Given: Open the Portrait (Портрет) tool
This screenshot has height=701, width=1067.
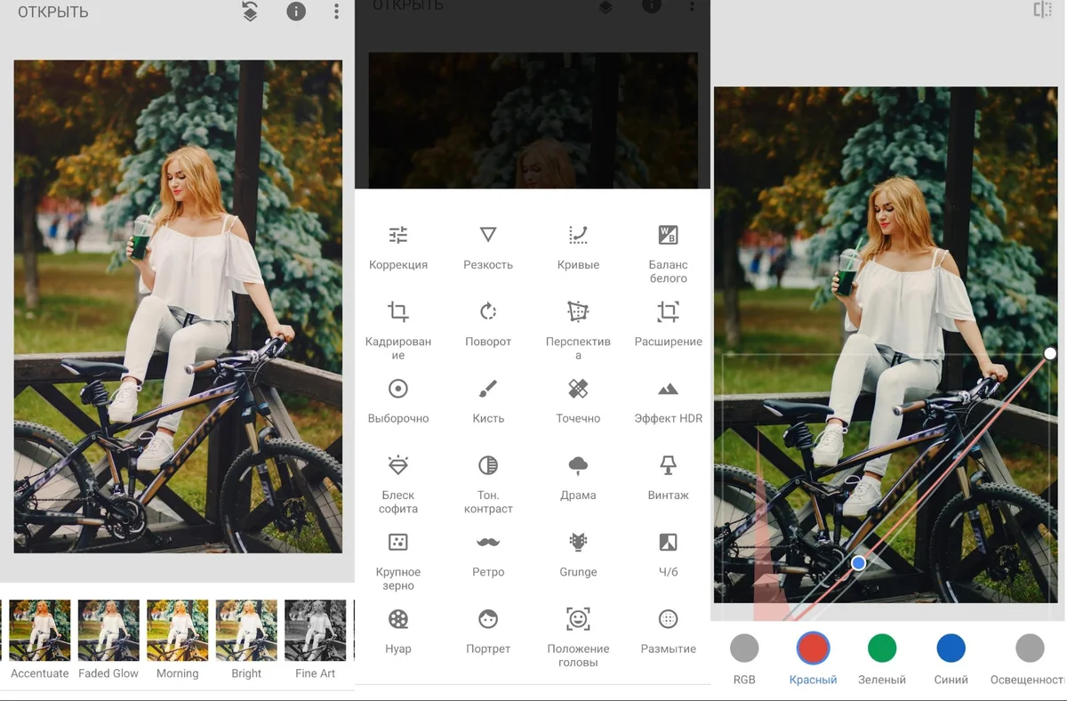Looking at the screenshot, I should tap(487, 630).
